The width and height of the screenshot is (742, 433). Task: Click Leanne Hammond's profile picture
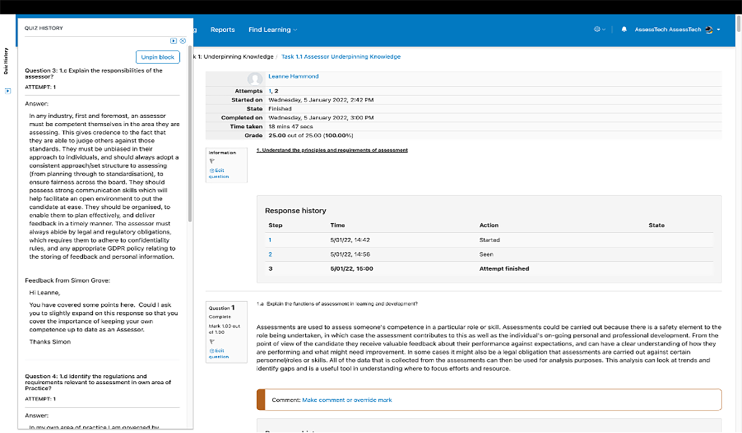(x=255, y=79)
